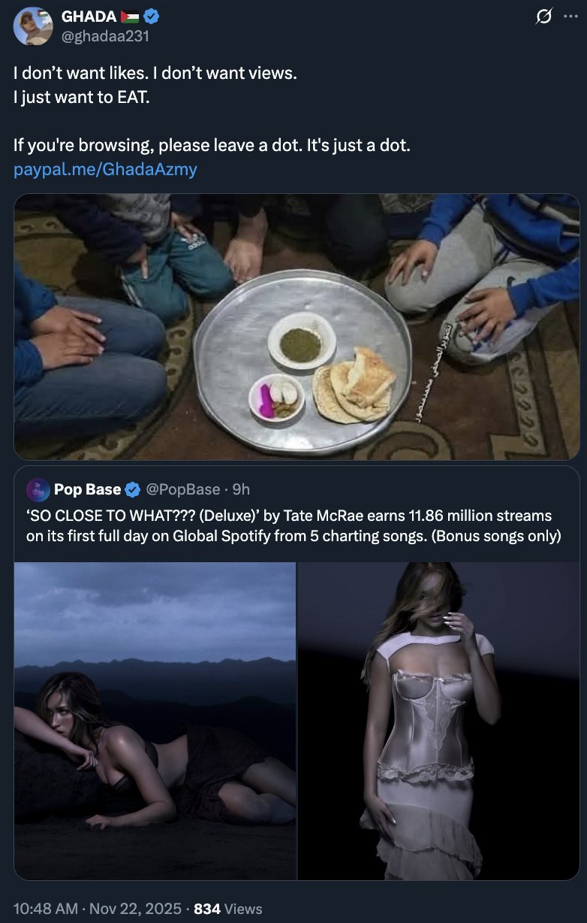Screen dimensions: 587x923
Task: Open the right Tate McRae corset photo
Action: [x=438, y=720]
